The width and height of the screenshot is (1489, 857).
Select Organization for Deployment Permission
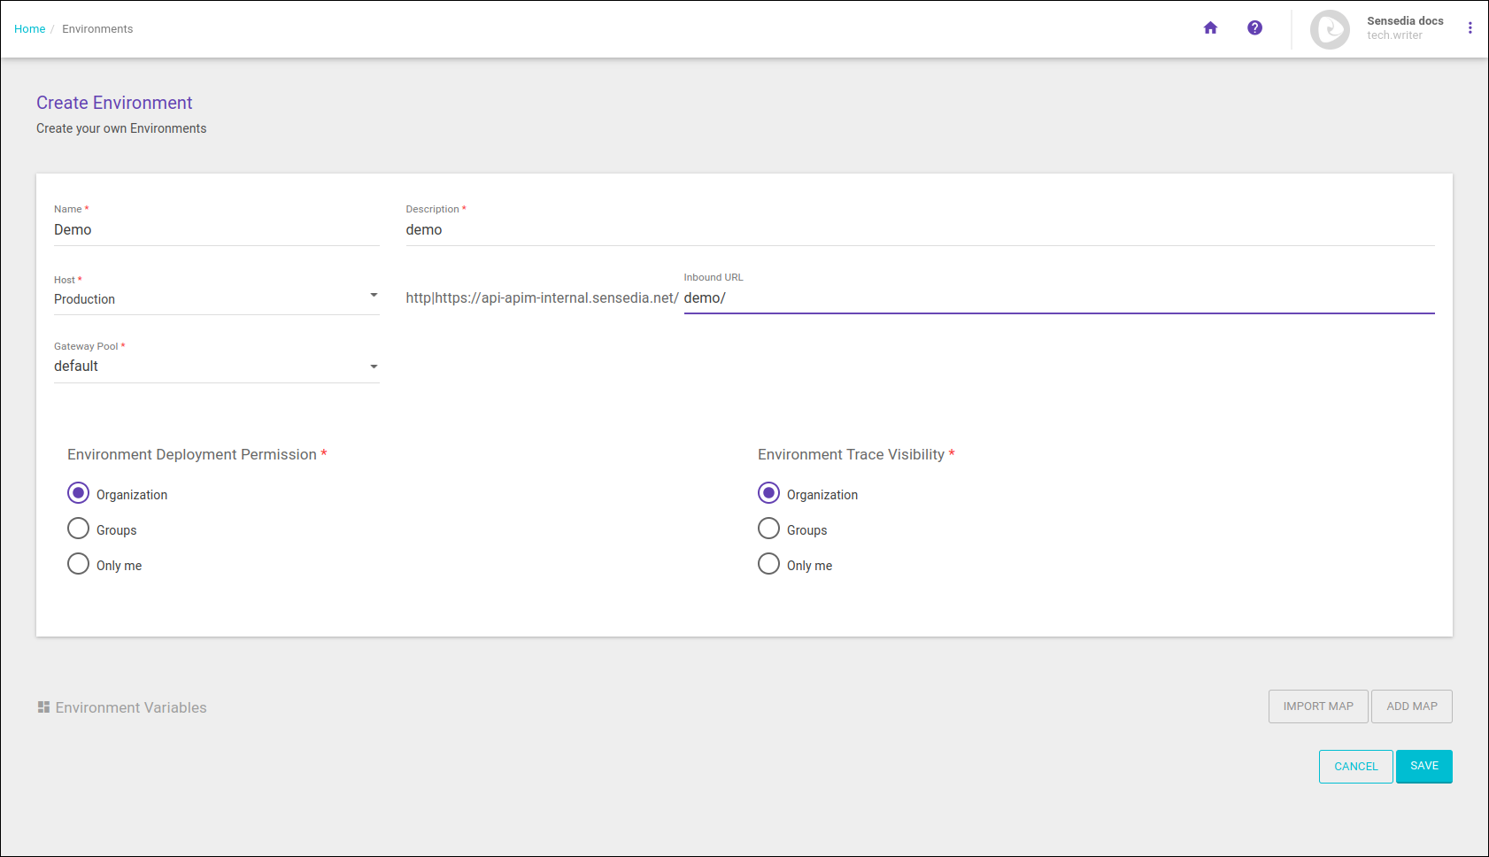pos(79,493)
